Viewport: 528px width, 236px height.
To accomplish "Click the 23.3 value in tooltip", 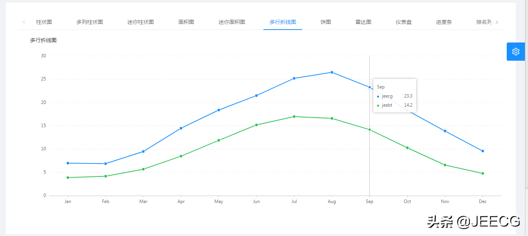I will [x=408, y=96].
